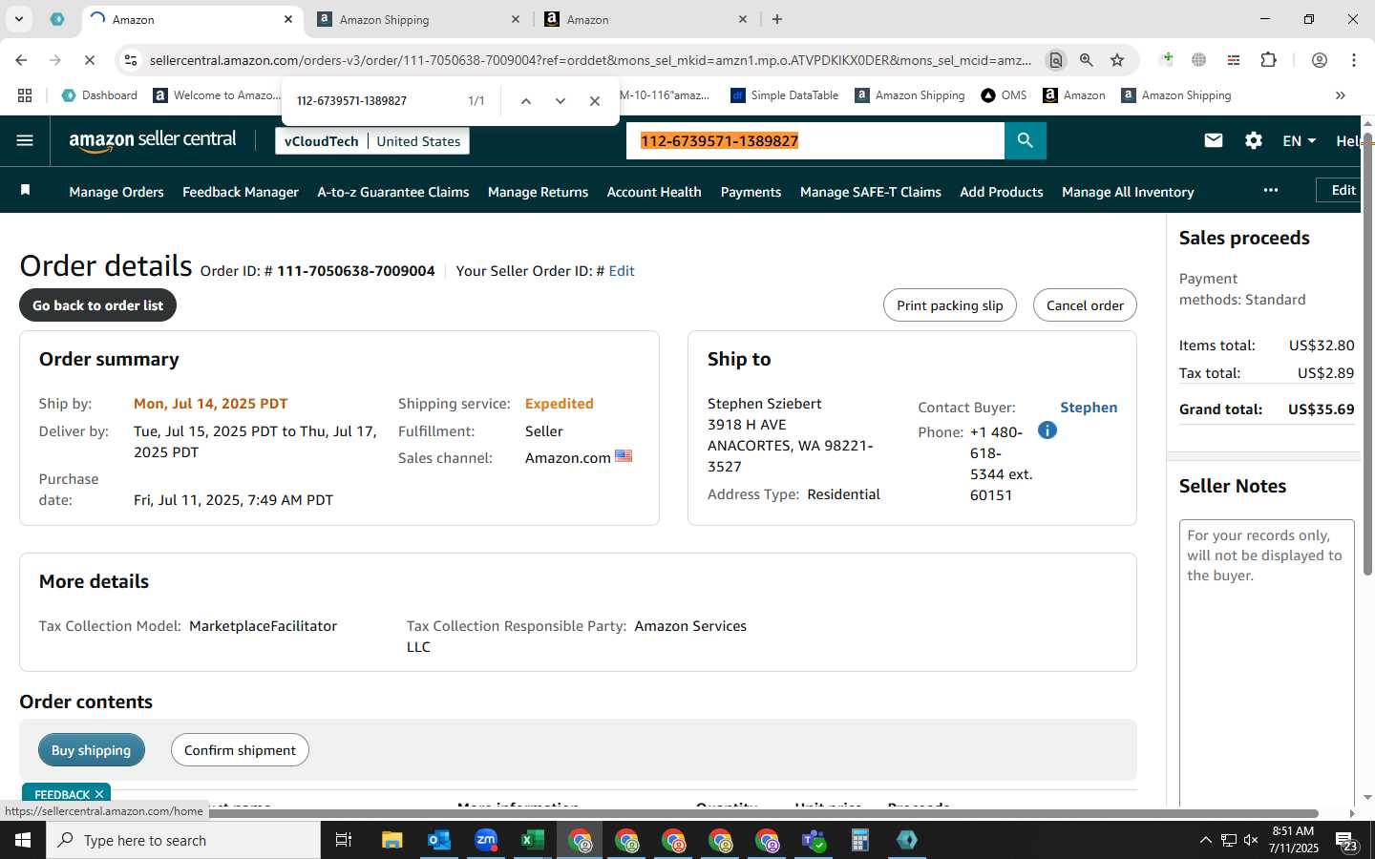This screenshot has height=859, width=1375.
Task: Open the Seller Central settings gear
Action: [1253, 140]
